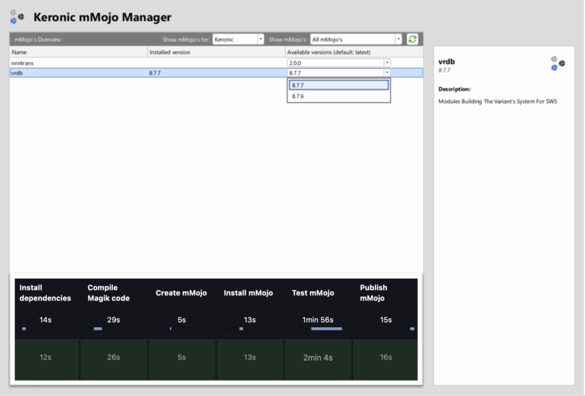Select the vrdb row

pos(217,73)
